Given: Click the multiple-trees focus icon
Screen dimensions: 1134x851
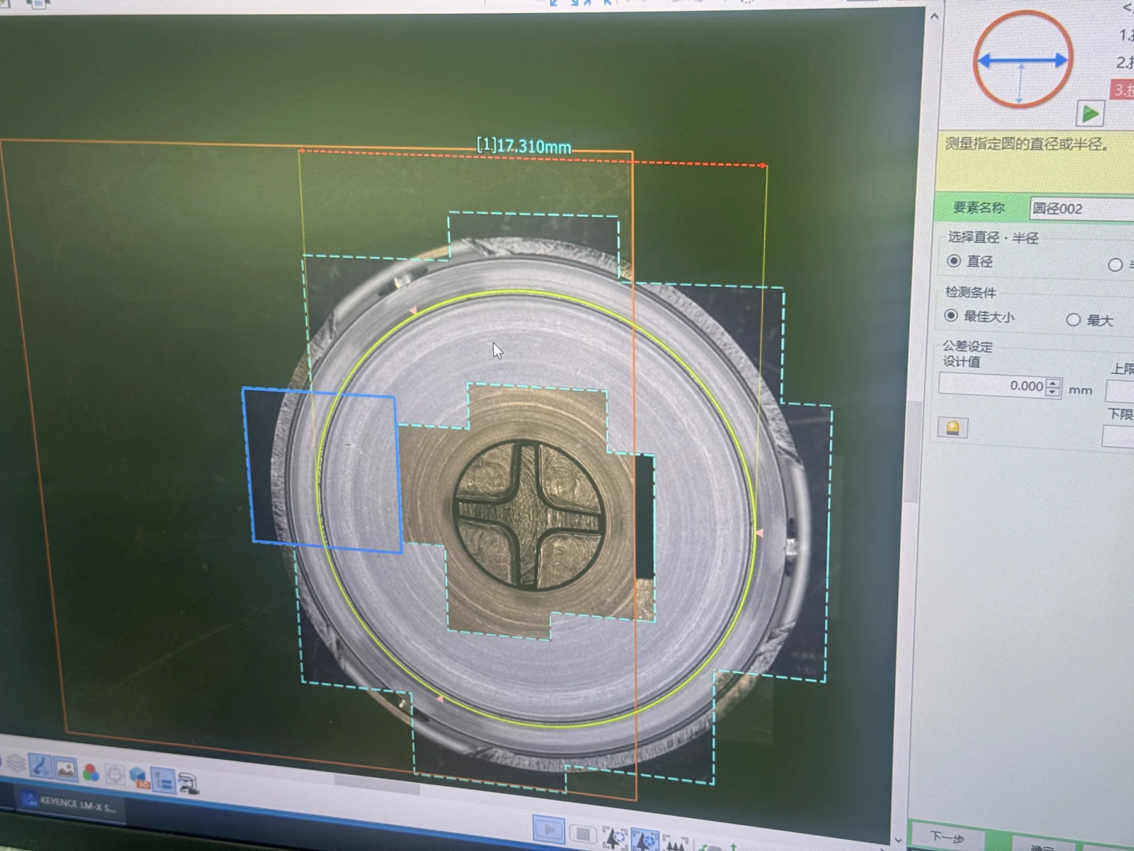Looking at the screenshot, I should [675, 843].
